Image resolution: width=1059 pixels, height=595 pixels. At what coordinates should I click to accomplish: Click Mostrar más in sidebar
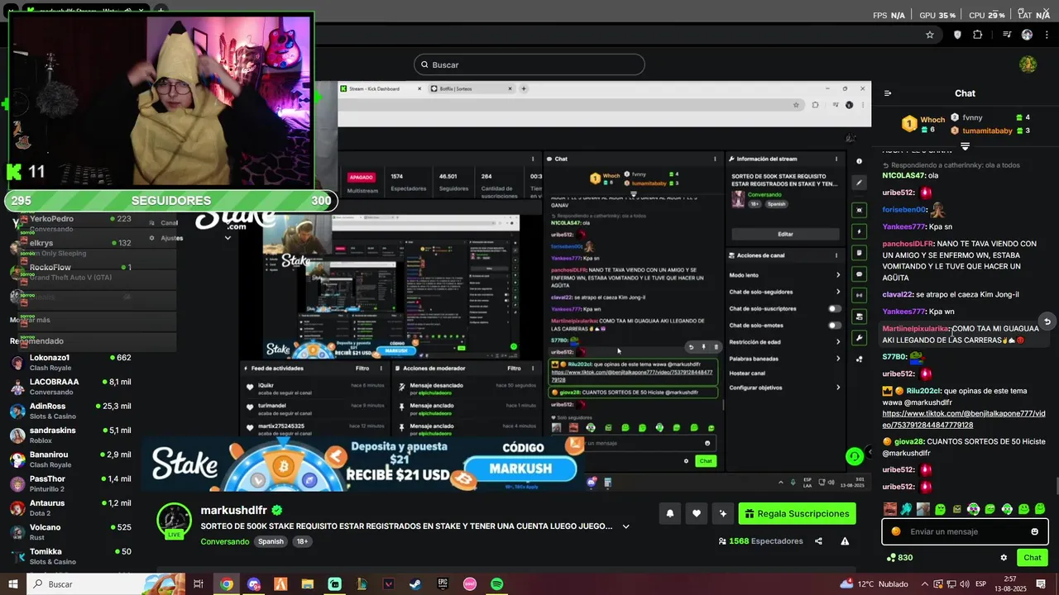click(30, 320)
